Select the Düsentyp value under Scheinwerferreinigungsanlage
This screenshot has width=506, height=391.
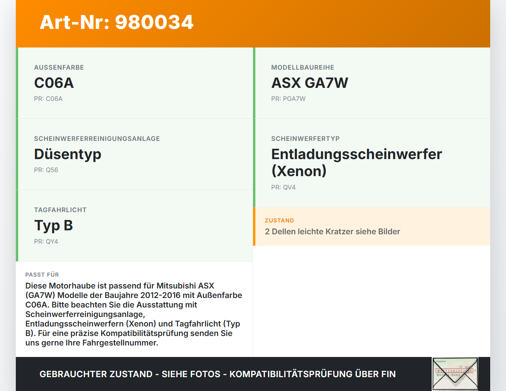pyautogui.click(x=68, y=154)
